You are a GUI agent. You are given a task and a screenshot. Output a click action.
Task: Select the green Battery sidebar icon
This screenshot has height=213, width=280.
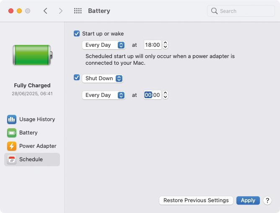click(12, 133)
